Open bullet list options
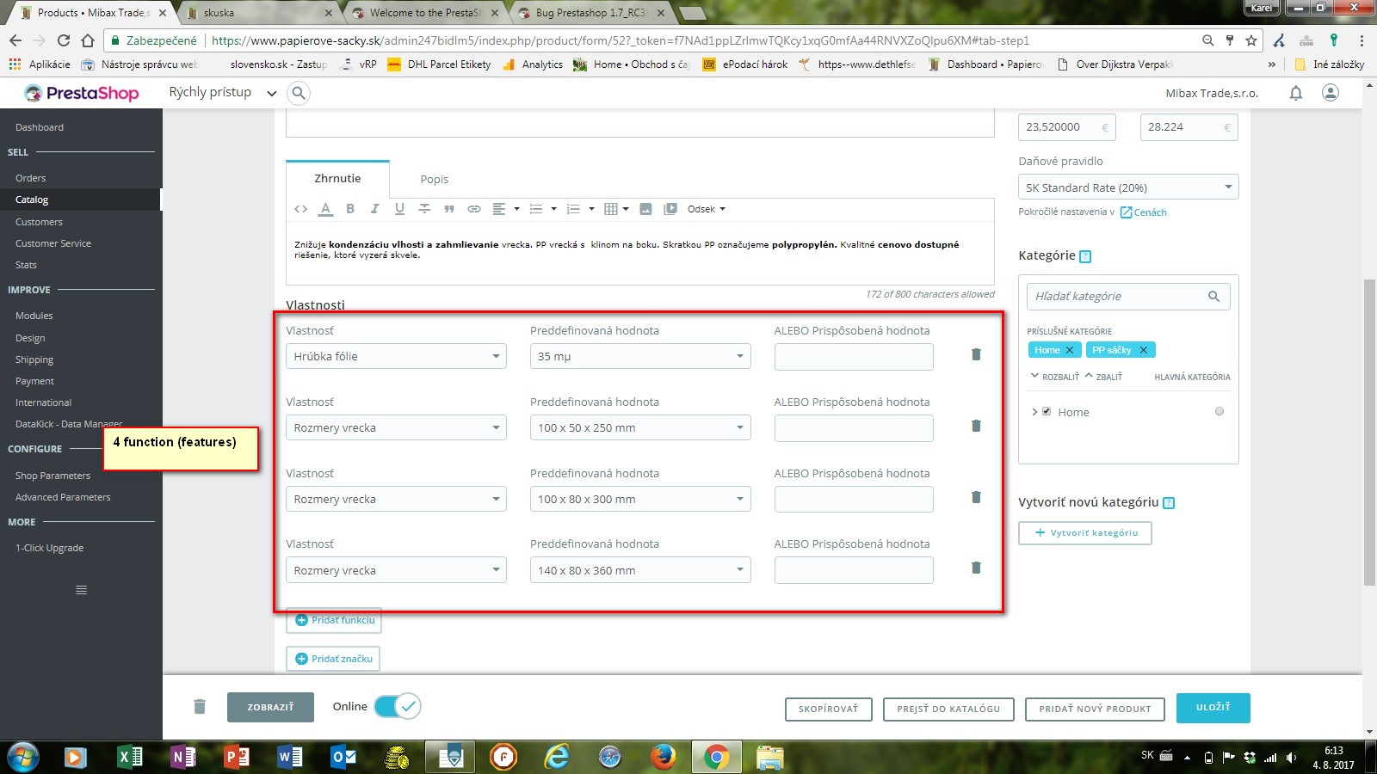The image size is (1377, 774). point(542,209)
